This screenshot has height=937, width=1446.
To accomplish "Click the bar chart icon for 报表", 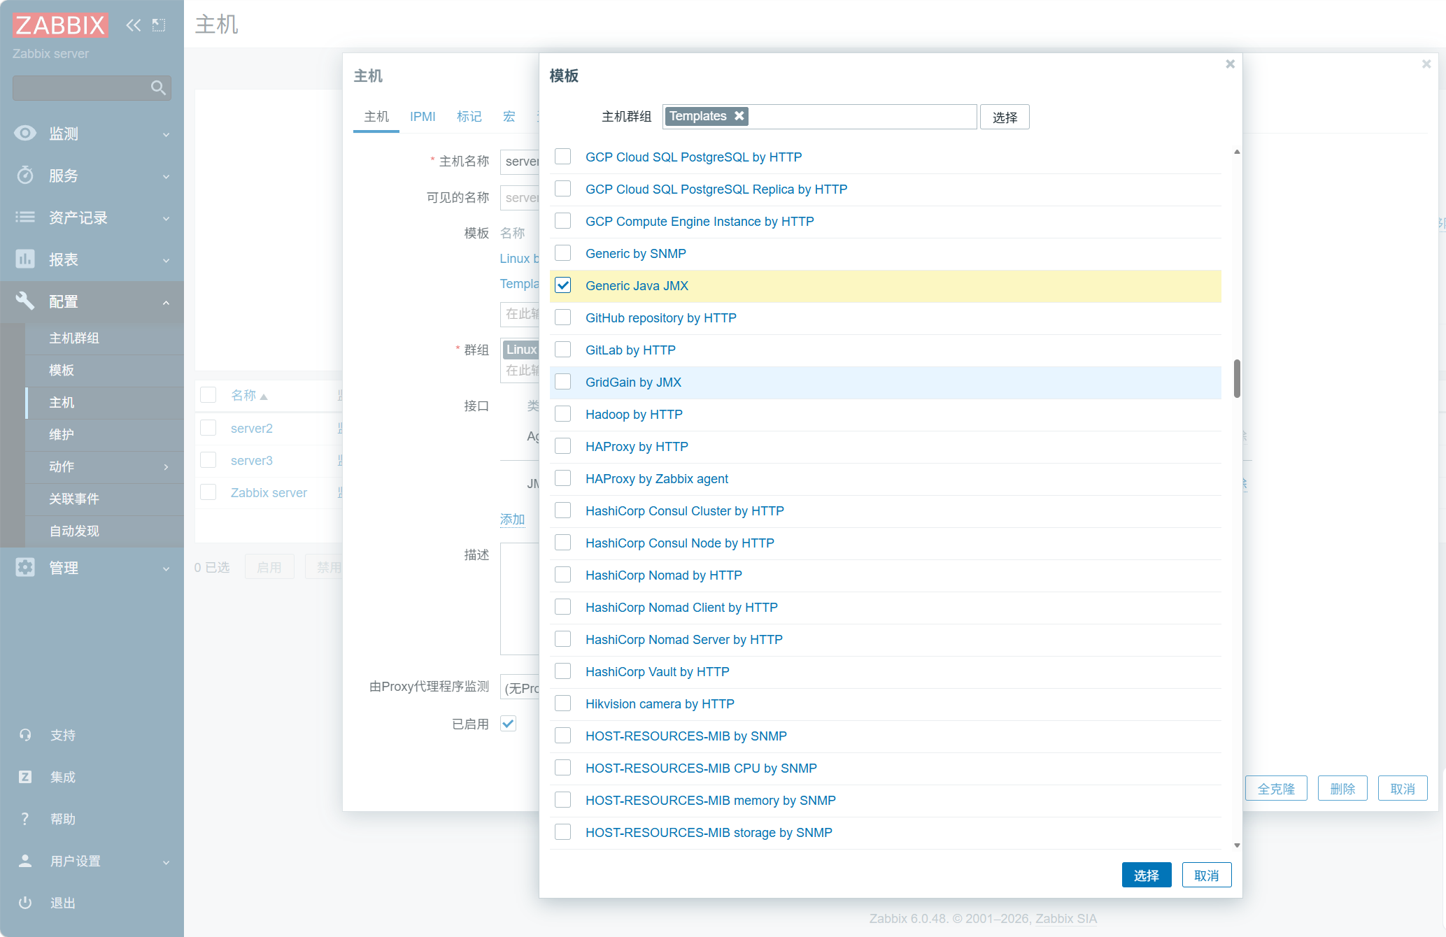I will coord(25,259).
